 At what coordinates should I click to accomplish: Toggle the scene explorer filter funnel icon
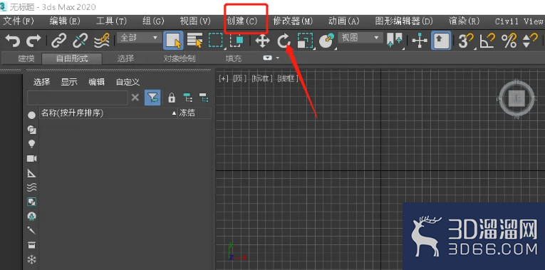152,98
